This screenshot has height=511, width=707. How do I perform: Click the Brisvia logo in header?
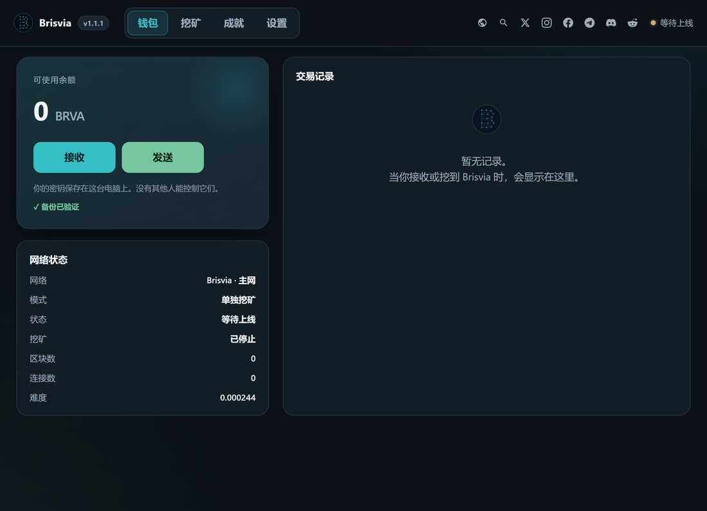tap(23, 22)
